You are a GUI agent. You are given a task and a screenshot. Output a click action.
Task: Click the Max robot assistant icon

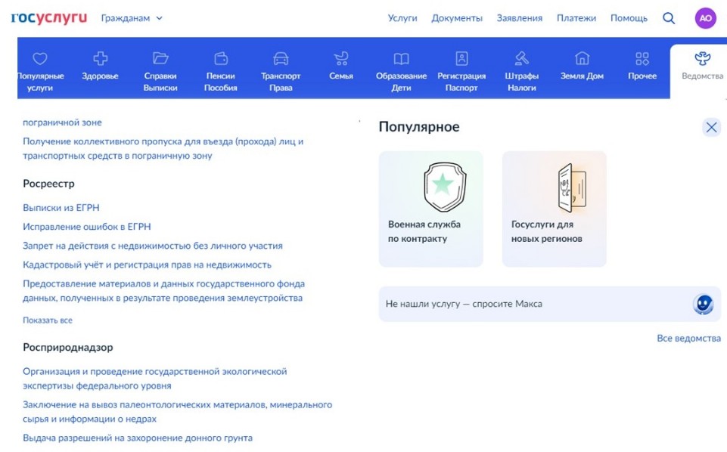click(703, 304)
